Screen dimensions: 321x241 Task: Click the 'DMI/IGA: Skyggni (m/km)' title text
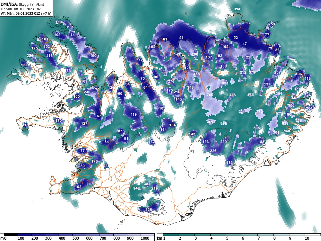(x=22, y=4)
